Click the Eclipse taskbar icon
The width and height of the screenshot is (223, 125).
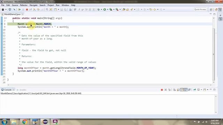click(45, 122)
